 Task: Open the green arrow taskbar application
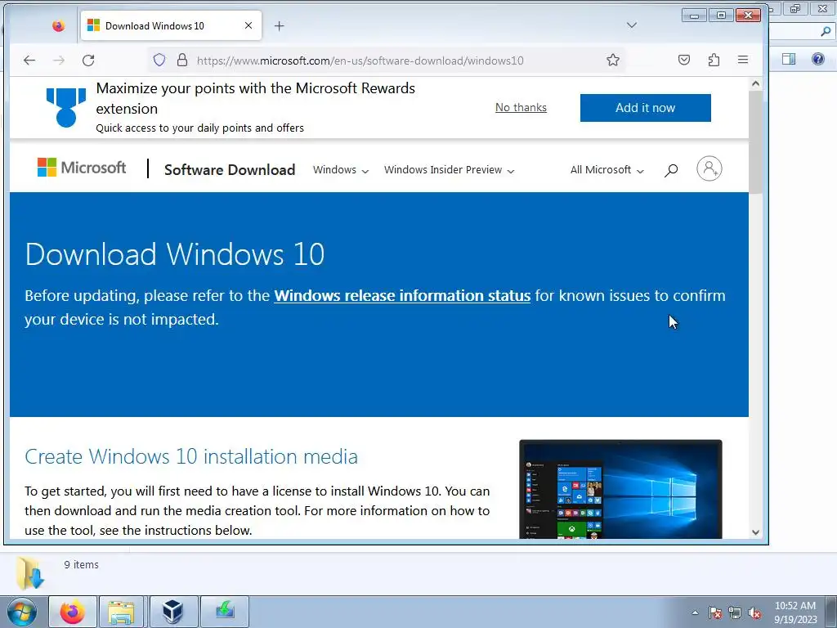[225, 612]
